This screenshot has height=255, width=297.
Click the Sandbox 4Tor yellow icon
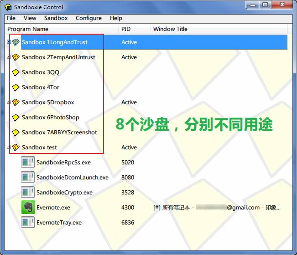coord(16,87)
